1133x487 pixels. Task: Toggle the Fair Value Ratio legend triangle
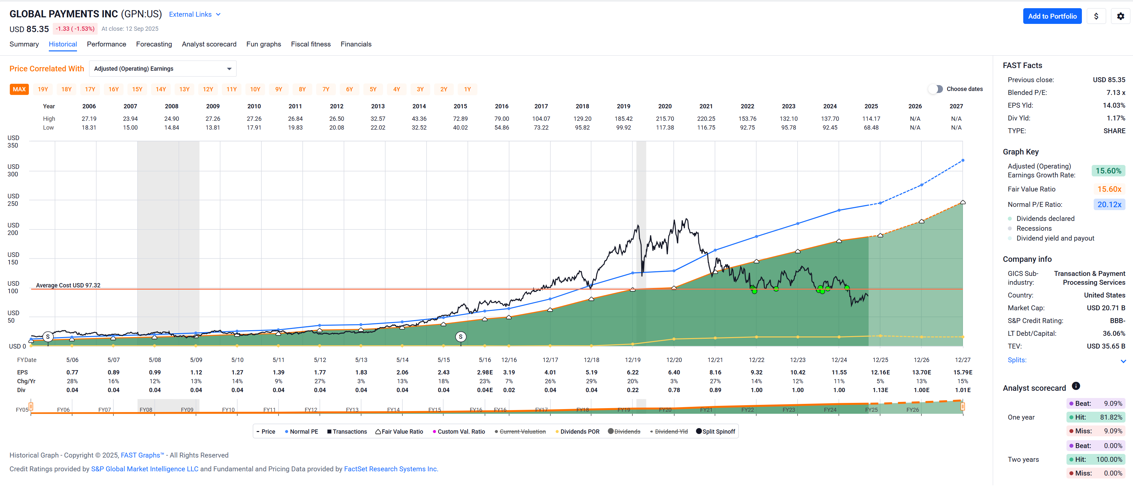[378, 432]
